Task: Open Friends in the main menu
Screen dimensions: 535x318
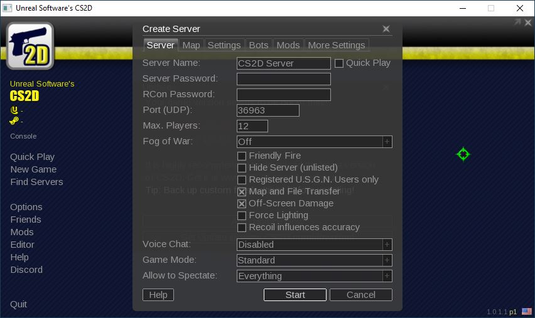Action: pos(26,220)
